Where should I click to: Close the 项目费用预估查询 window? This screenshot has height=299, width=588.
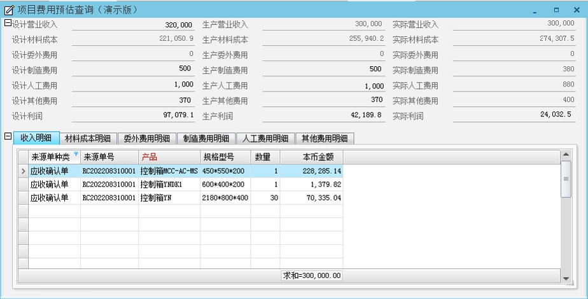point(577,10)
